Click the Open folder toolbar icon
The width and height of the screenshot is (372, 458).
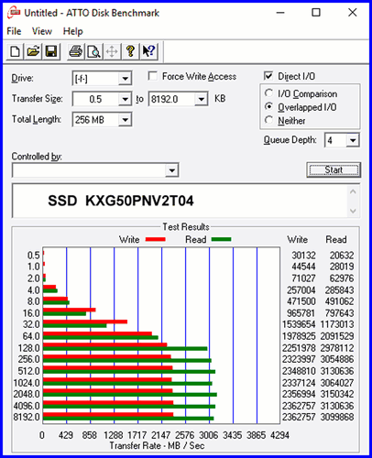33,51
